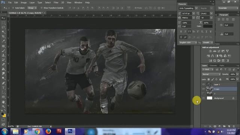Select the Eraser tool
Screen dimensions: 240x135
point(3,64)
